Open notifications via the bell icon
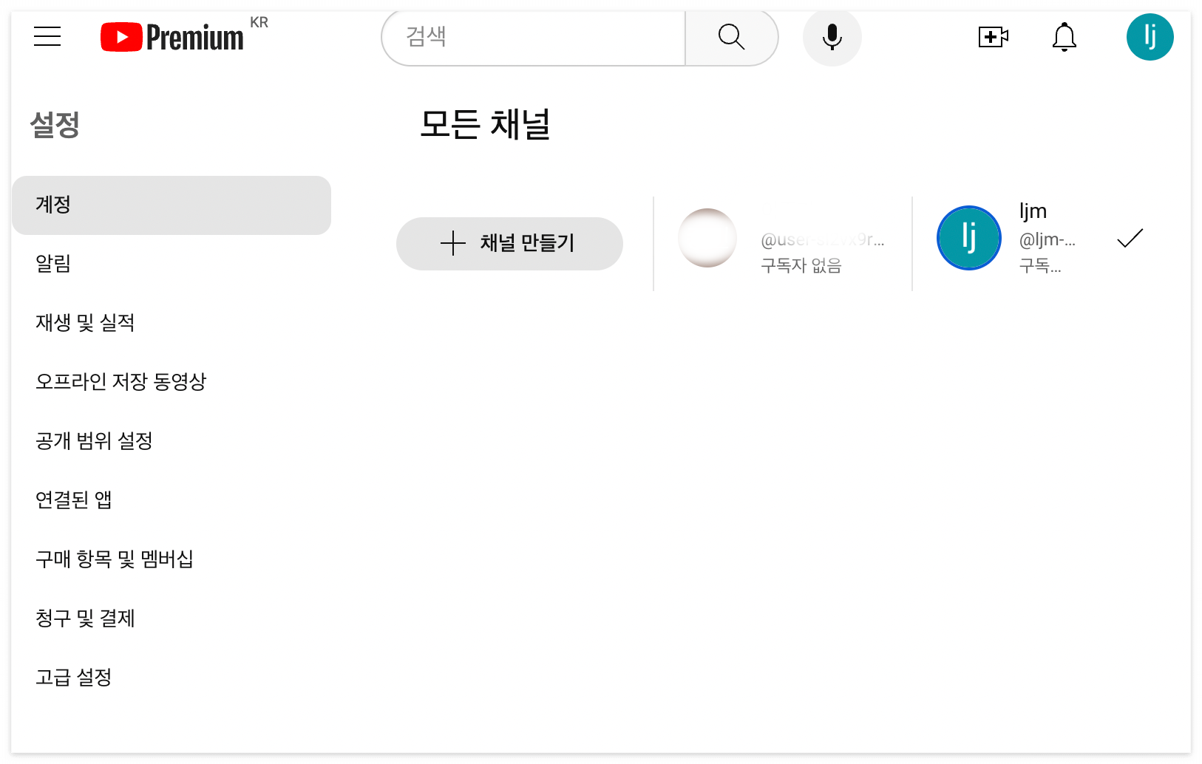 click(1064, 36)
